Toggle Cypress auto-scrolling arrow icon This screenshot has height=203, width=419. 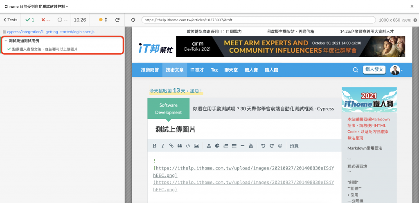[106, 20]
